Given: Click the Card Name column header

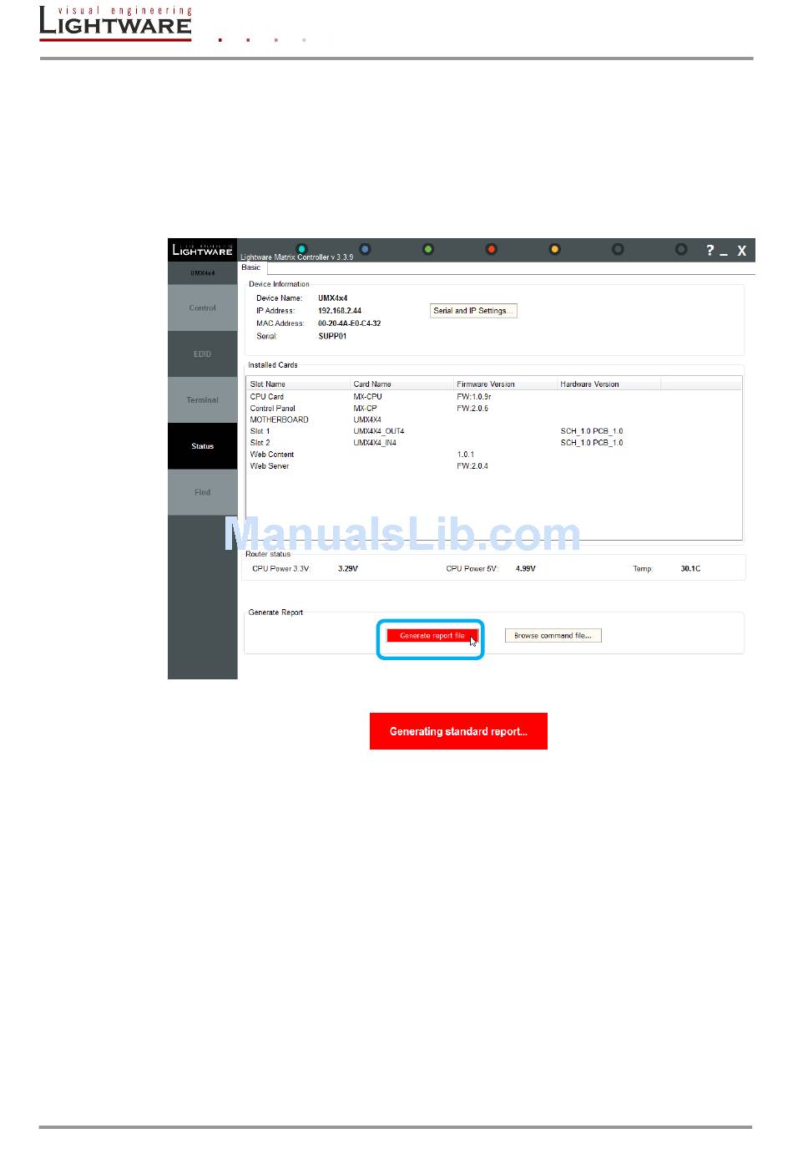Looking at the screenshot, I should pyautogui.click(x=402, y=384).
